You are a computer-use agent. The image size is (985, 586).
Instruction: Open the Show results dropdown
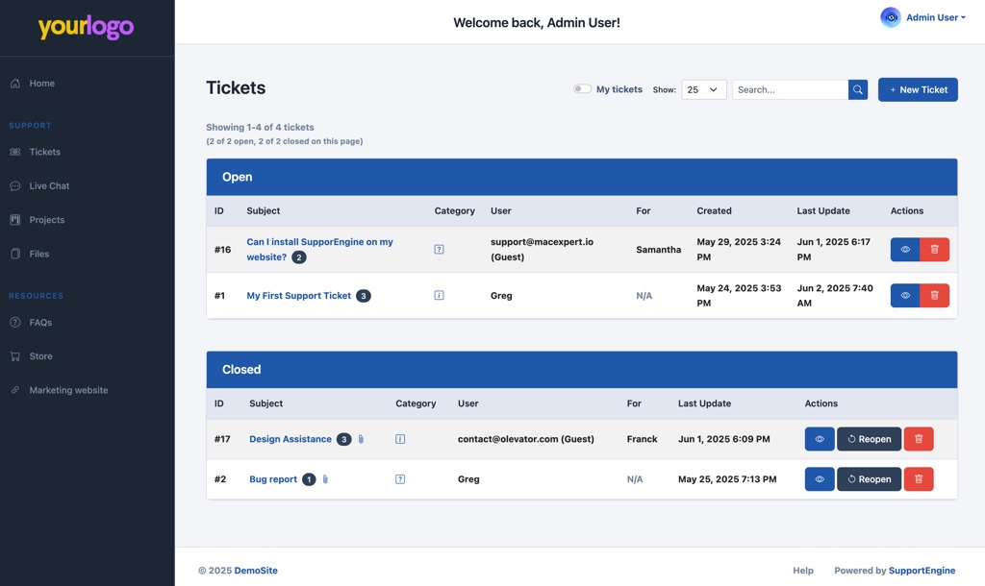pyautogui.click(x=701, y=88)
